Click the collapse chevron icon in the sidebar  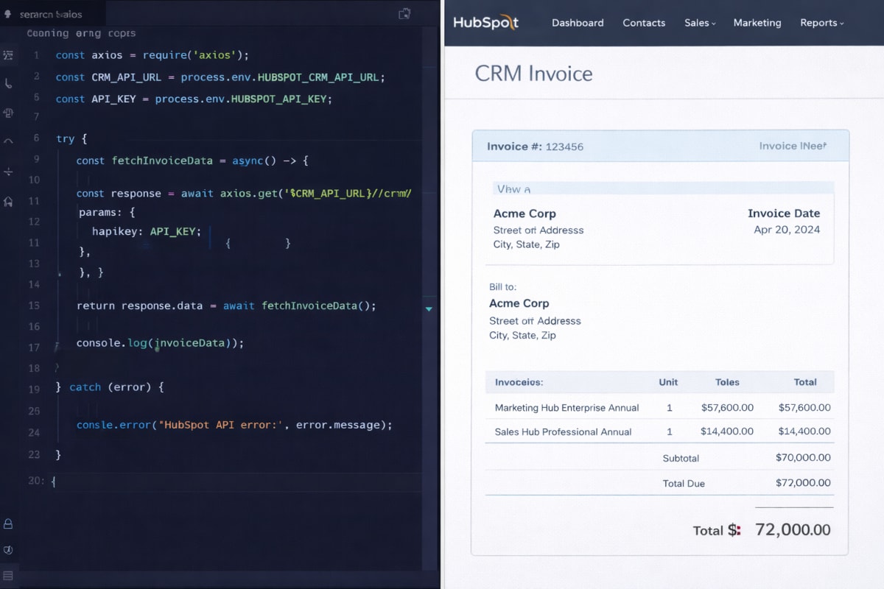(9, 141)
